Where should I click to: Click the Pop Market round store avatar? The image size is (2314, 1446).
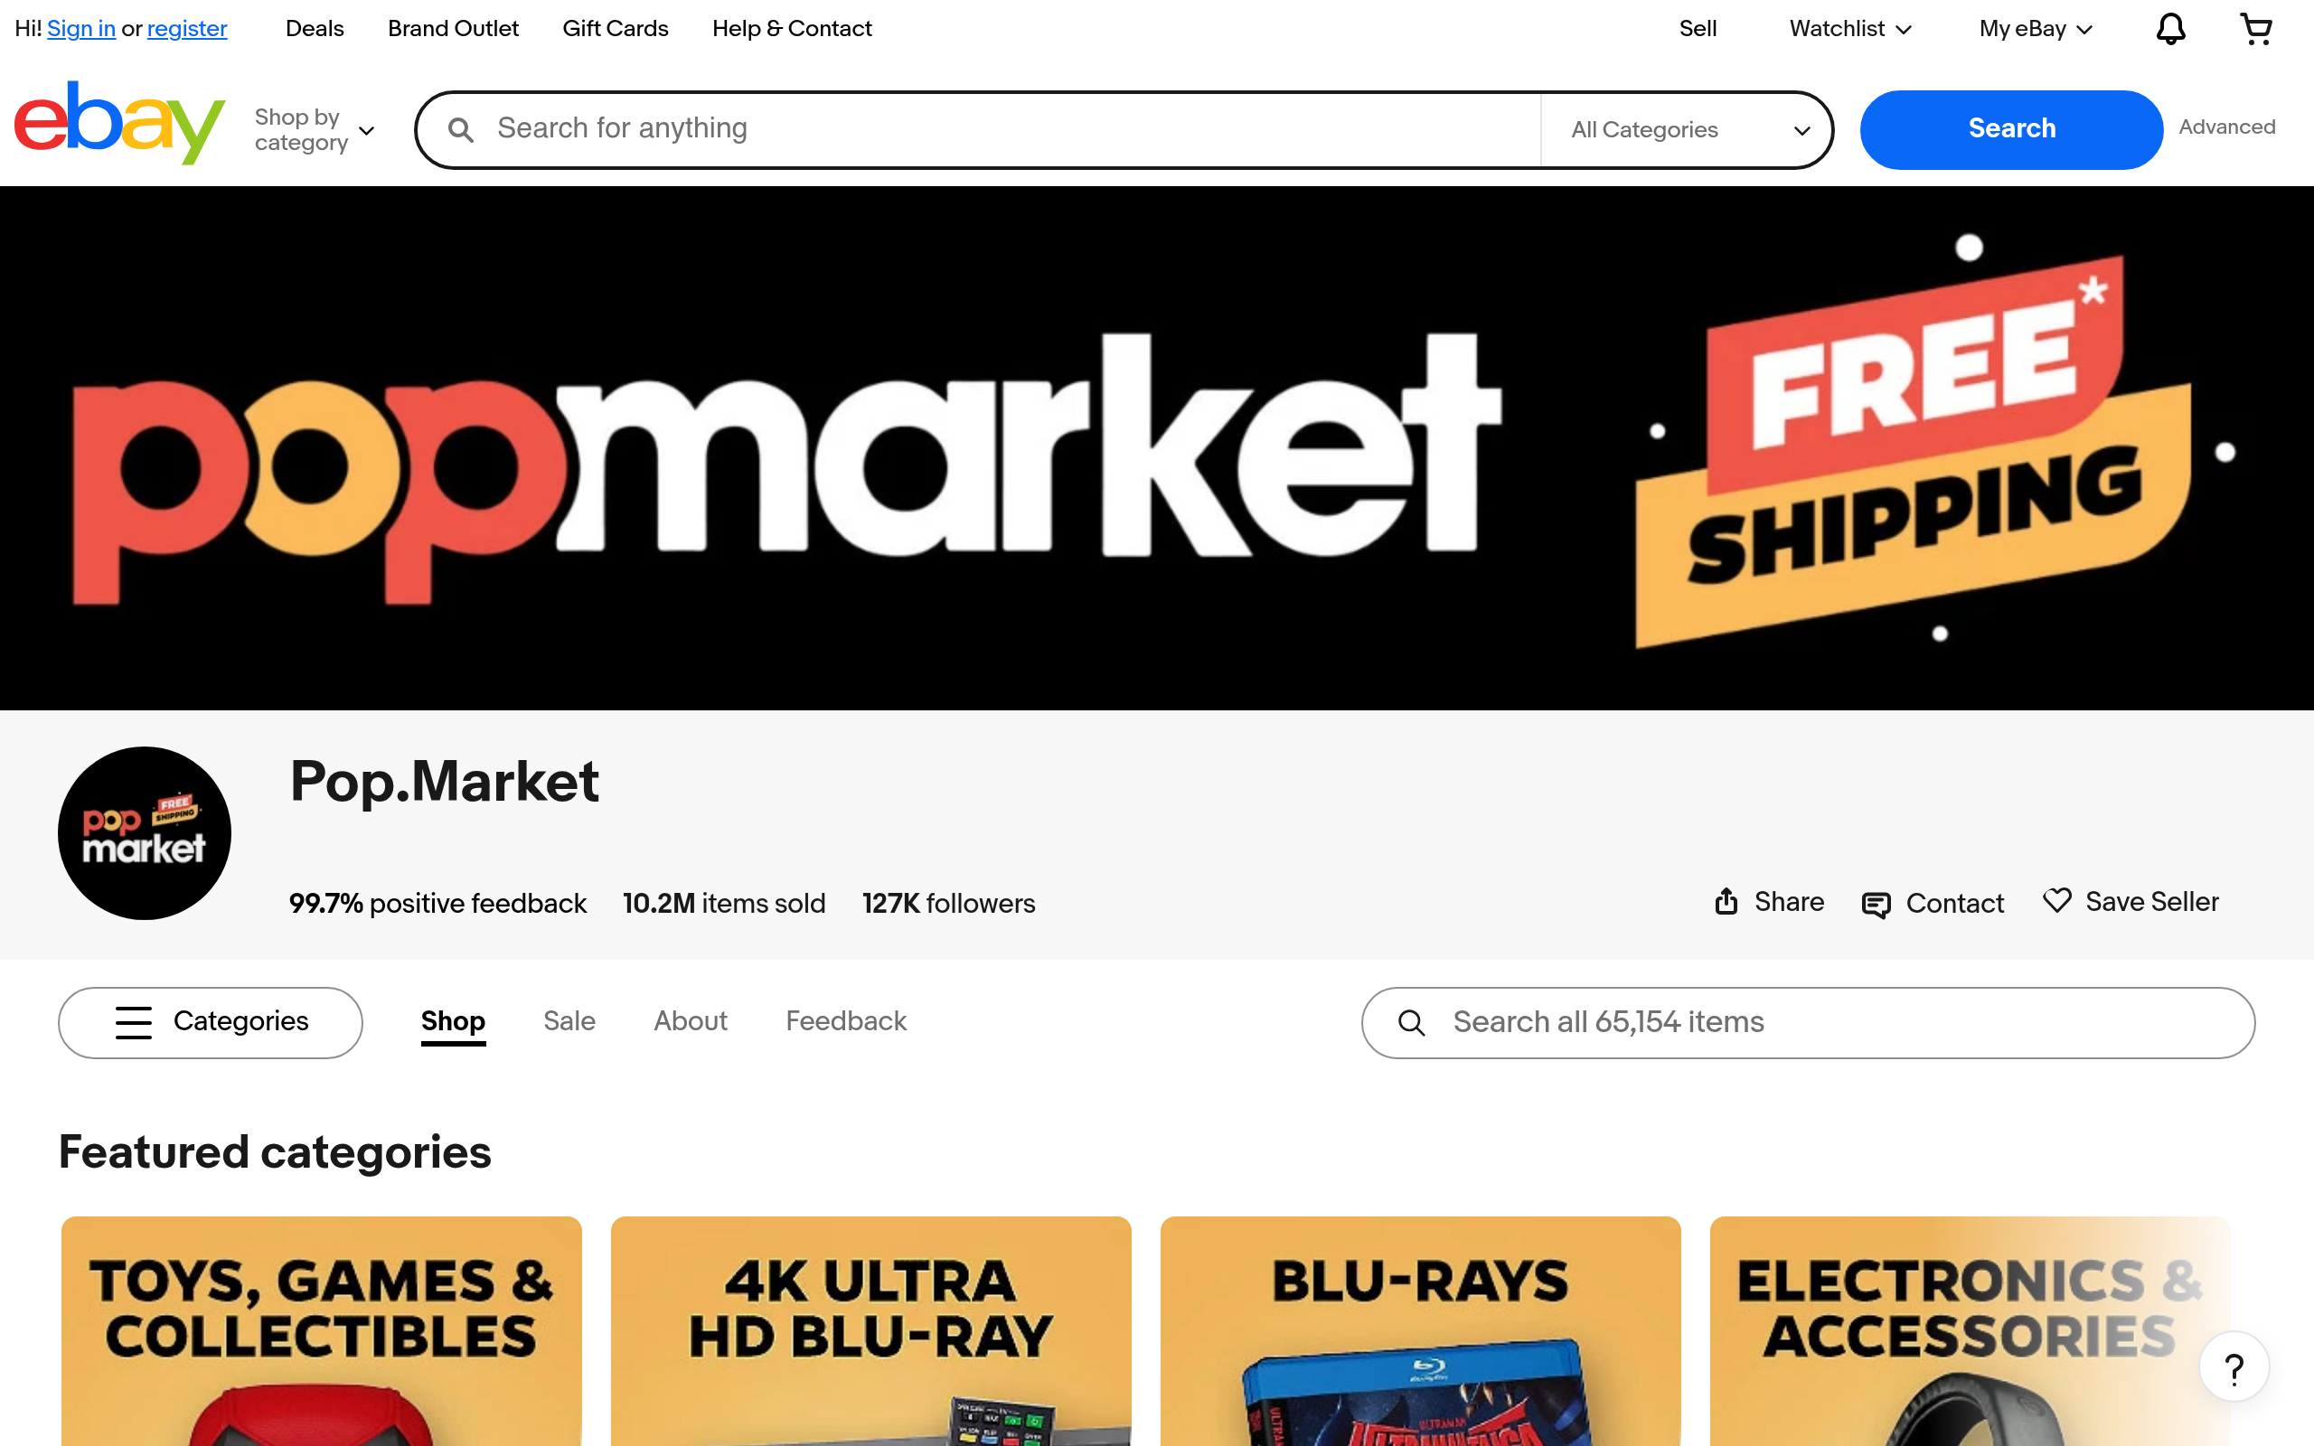(x=145, y=833)
